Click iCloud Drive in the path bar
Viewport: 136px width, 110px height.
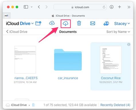pos(16,105)
